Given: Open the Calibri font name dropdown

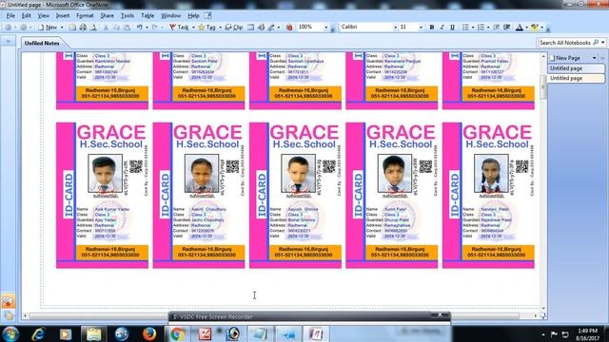Looking at the screenshot, I should pyautogui.click(x=396, y=28).
